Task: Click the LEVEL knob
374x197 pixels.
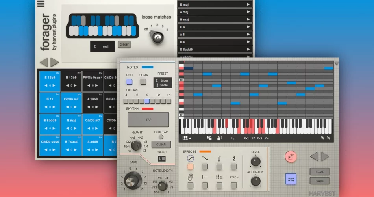Action: pos(256,162)
